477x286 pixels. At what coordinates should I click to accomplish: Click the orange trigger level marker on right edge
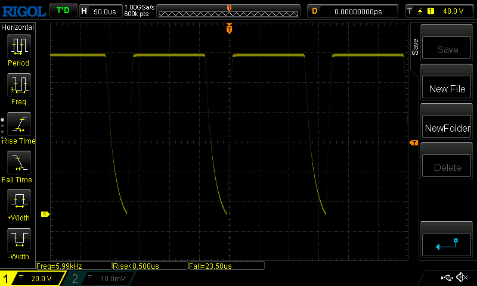click(413, 143)
